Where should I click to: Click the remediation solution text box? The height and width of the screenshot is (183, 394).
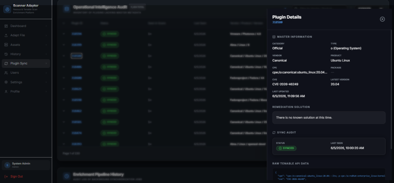(329, 118)
